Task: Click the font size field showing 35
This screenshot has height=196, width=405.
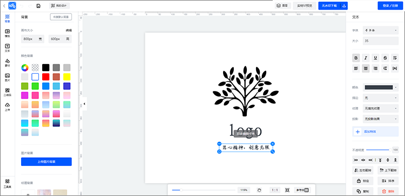Action: (381, 41)
